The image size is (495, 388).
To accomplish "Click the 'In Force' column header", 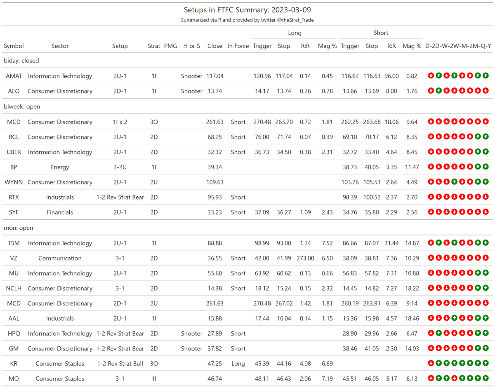I will pos(238,46).
